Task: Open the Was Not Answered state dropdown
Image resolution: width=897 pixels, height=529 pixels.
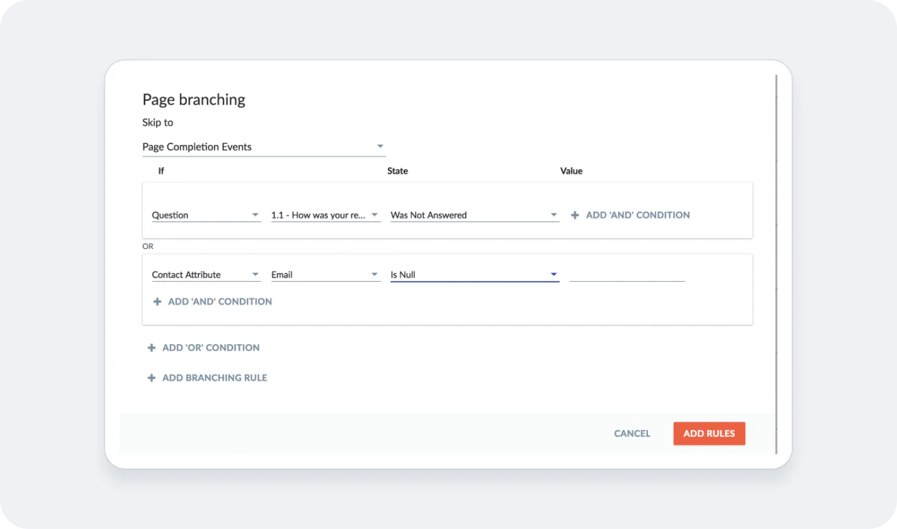Action: 474,215
